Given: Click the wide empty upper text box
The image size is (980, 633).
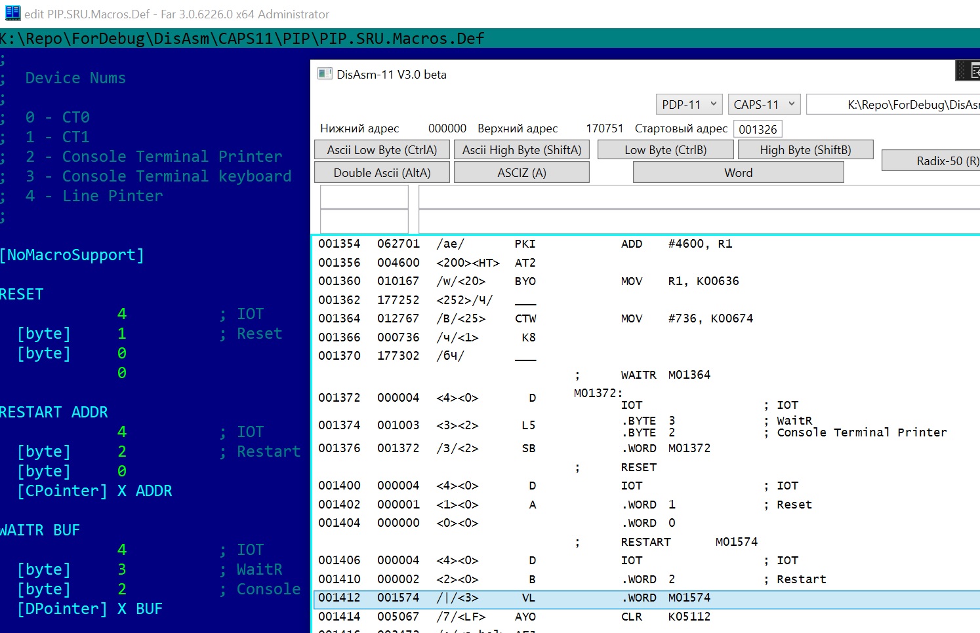Looking at the screenshot, I should click(x=699, y=197).
